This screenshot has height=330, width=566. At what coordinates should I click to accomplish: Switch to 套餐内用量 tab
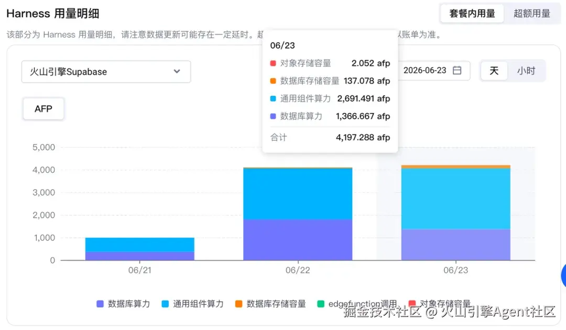(x=472, y=14)
